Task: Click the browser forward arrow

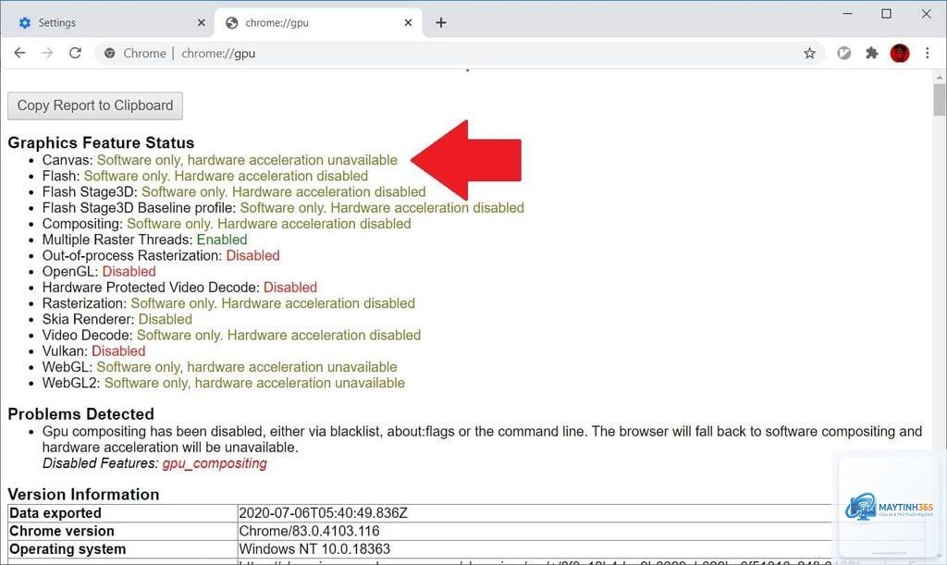Action: (47, 53)
